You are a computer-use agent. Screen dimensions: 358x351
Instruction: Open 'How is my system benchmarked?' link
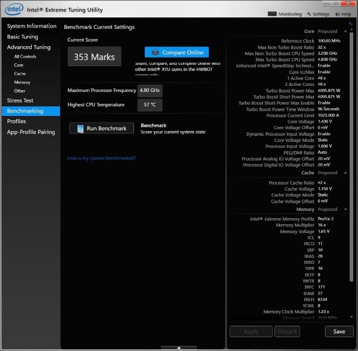pyautogui.click(x=102, y=158)
